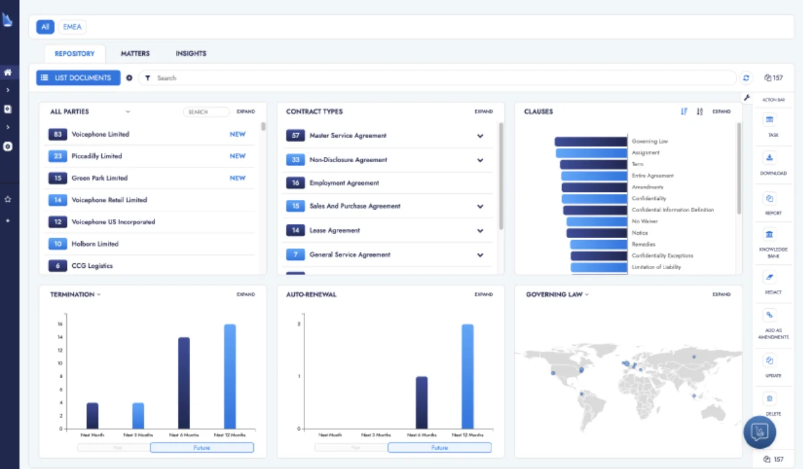Screen dimensions: 803x469
Task: Click the All Parties panel scrollbar
Action: [263, 126]
